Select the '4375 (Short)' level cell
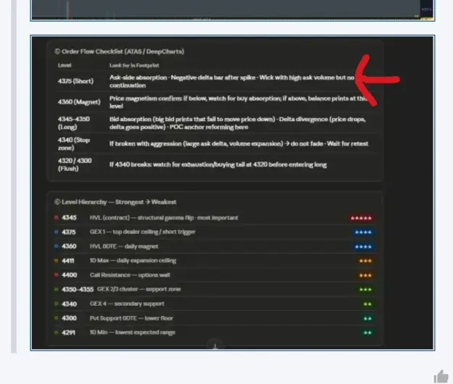453x384 pixels. coord(75,81)
